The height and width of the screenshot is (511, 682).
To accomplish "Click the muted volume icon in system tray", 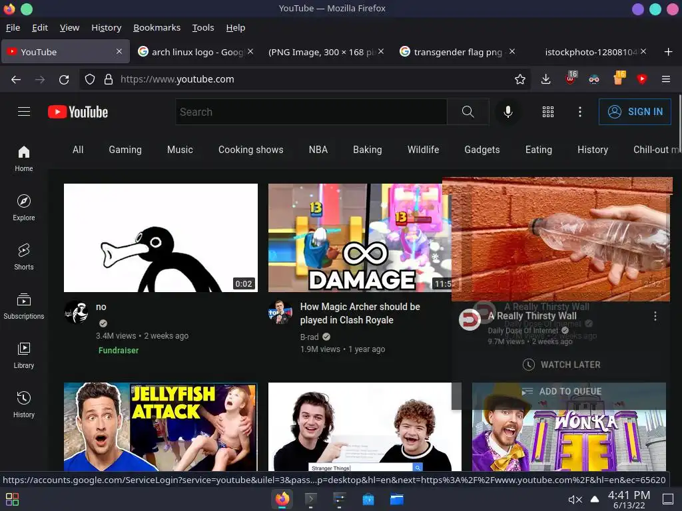I will click(575, 500).
